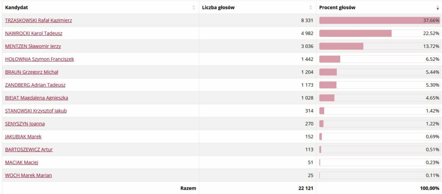Open BARTOSZEWICZ Artur link

pos(29,150)
